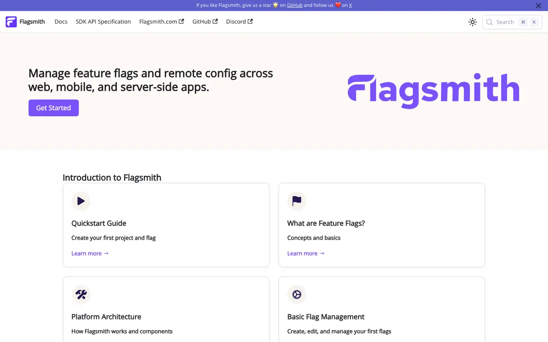Open the Docs menu item
Screen dimensions: 548x342
[x=61, y=21]
